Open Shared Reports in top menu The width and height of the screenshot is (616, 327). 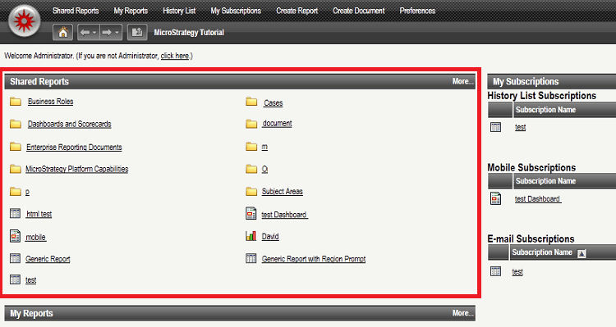76,11
